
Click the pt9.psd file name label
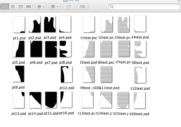[18, 87]
